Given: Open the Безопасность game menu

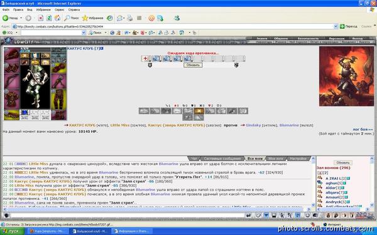Looking at the screenshot, I should point(308,38).
